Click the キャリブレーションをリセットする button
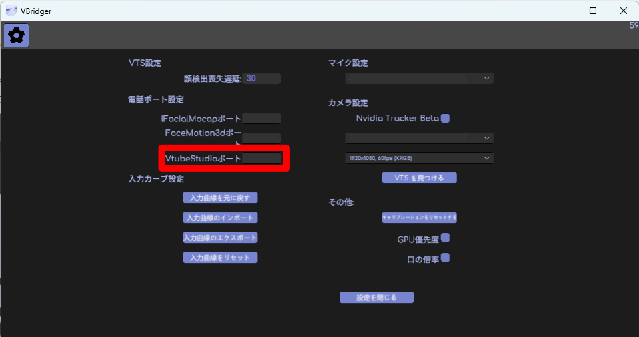This screenshot has height=337, width=639. pyautogui.click(x=419, y=218)
